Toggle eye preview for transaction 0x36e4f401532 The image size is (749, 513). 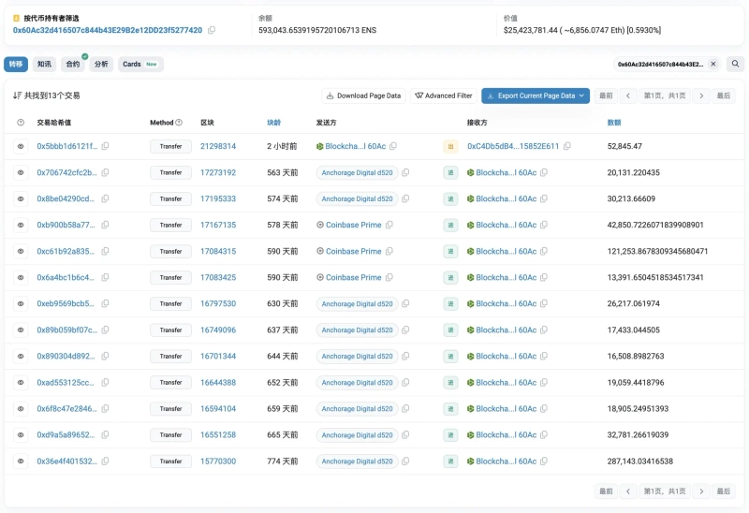21,461
